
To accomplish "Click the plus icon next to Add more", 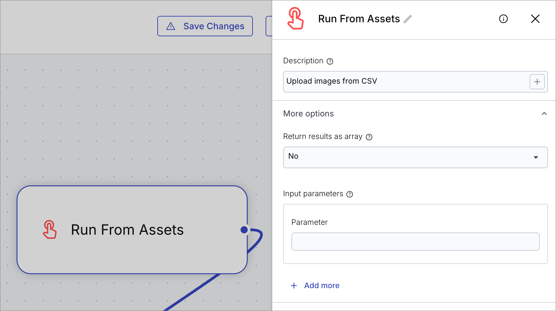I will pyautogui.click(x=294, y=286).
